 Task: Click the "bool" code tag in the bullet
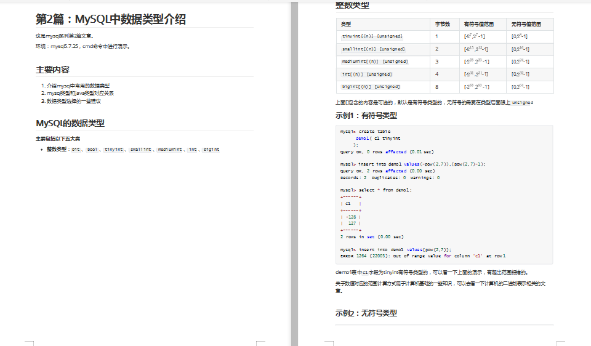pyautogui.click(x=92, y=150)
